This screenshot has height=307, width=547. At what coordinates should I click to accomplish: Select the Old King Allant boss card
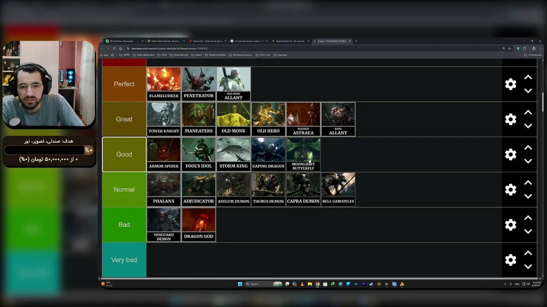[x=233, y=84]
